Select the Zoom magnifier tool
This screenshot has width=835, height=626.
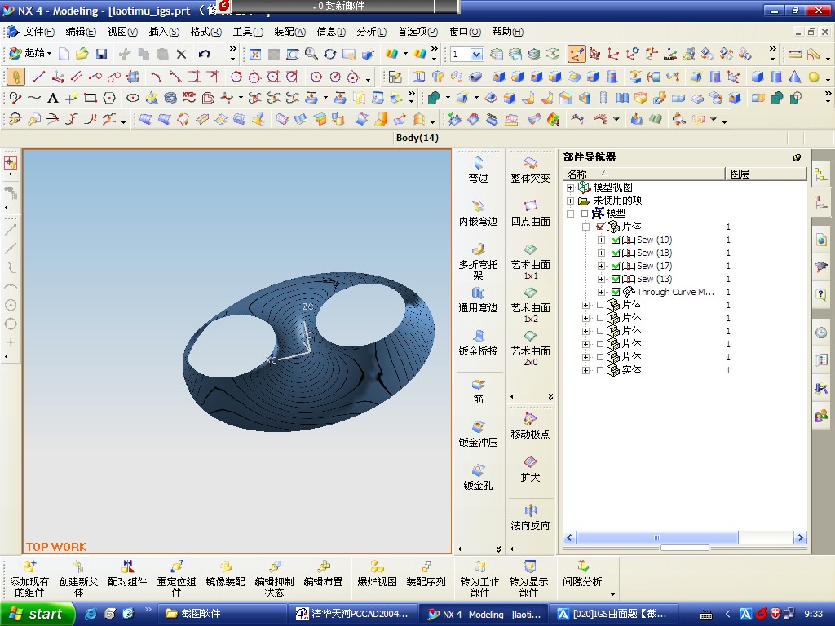pos(311,54)
